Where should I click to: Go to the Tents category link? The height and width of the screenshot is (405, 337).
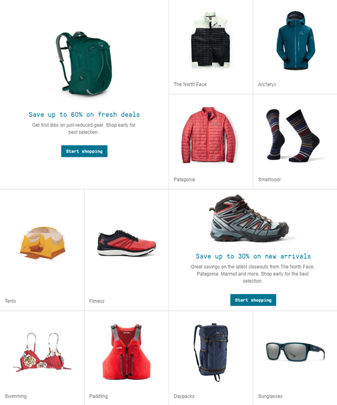point(10,301)
